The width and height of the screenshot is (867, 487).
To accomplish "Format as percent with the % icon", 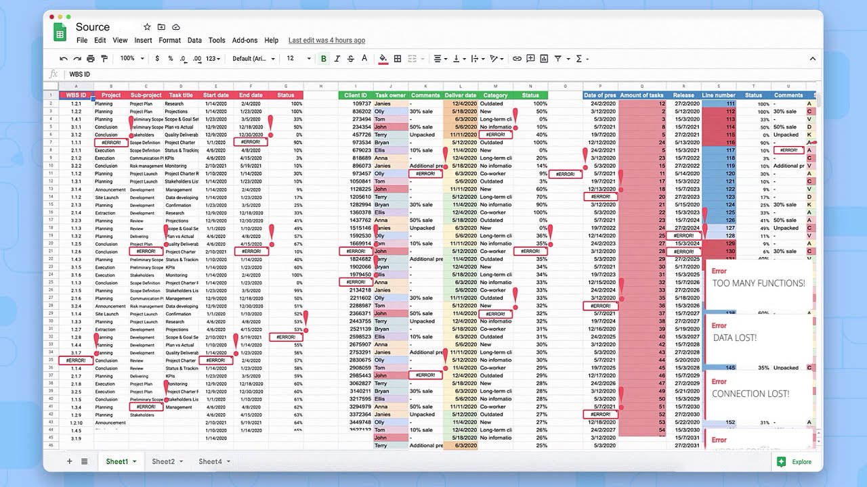I will 170,59.
